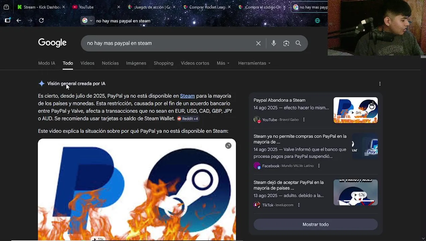426x241 pixels.
Task: Click the AI overview sparkle icon
Action: pos(42,83)
